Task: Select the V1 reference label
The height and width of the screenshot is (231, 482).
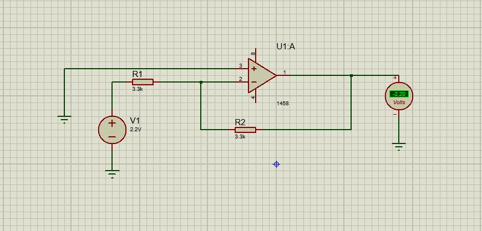Action: click(135, 120)
